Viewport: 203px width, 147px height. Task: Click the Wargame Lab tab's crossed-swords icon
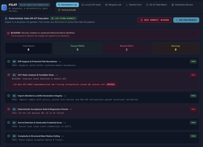(x=106, y=5)
